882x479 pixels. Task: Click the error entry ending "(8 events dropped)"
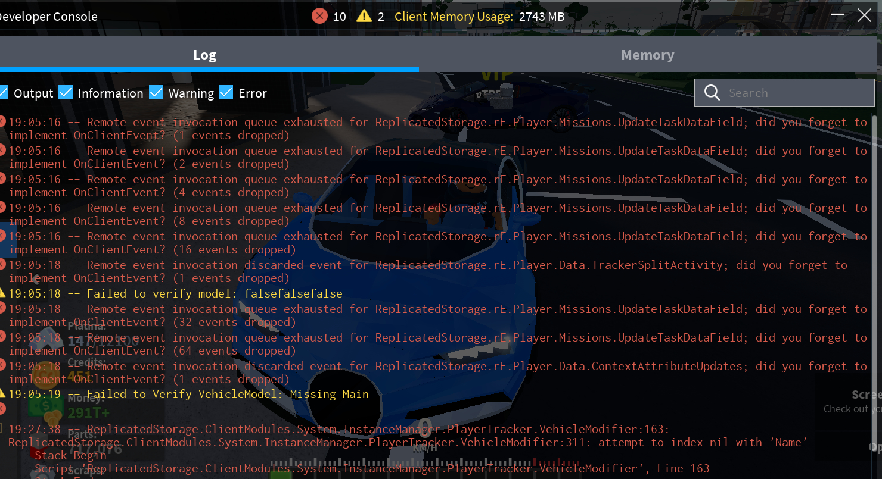pyautogui.click(x=437, y=214)
